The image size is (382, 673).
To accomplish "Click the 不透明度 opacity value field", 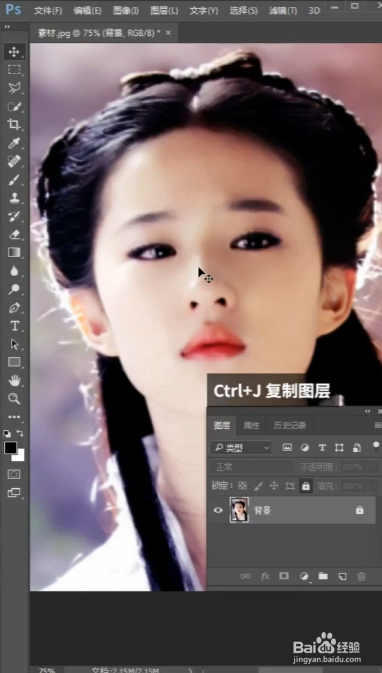I will pos(355,467).
